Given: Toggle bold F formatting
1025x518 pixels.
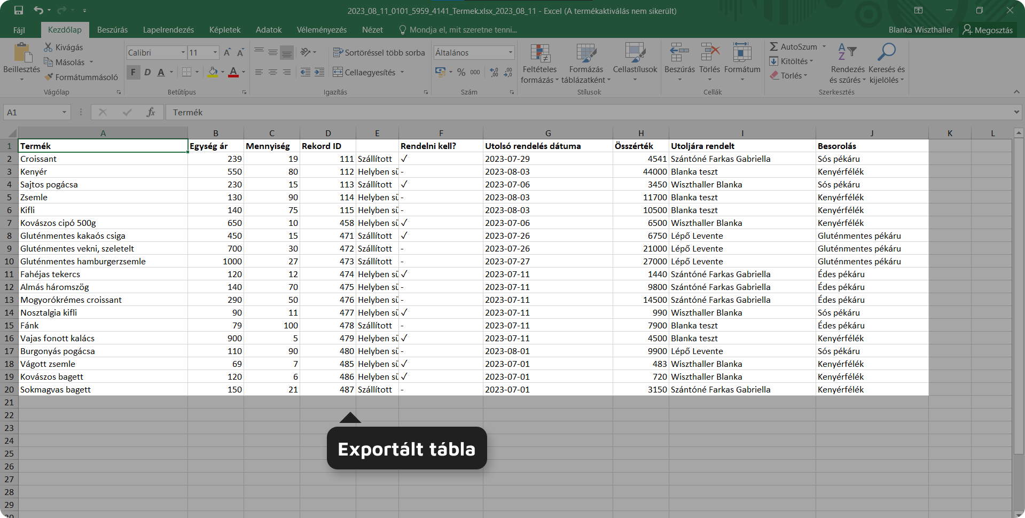Looking at the screenshot, I should 133,72.
